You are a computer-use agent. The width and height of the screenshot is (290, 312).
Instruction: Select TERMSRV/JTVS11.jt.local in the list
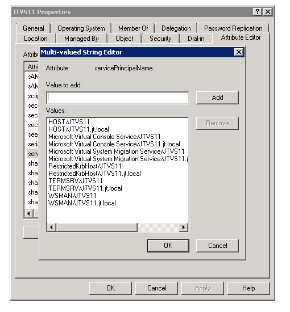point(85,188)
